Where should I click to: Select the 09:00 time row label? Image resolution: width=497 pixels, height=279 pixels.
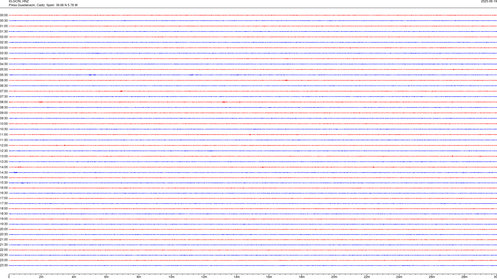click(4, 113)
